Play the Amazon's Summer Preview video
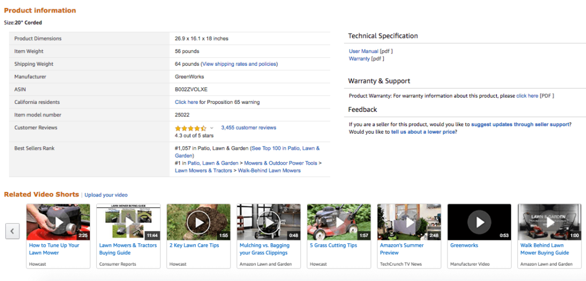This screenshot has width=586, height=281. [409, 222]
